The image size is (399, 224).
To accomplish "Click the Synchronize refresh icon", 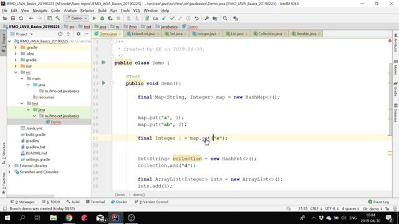I will [x=21, y=18].
